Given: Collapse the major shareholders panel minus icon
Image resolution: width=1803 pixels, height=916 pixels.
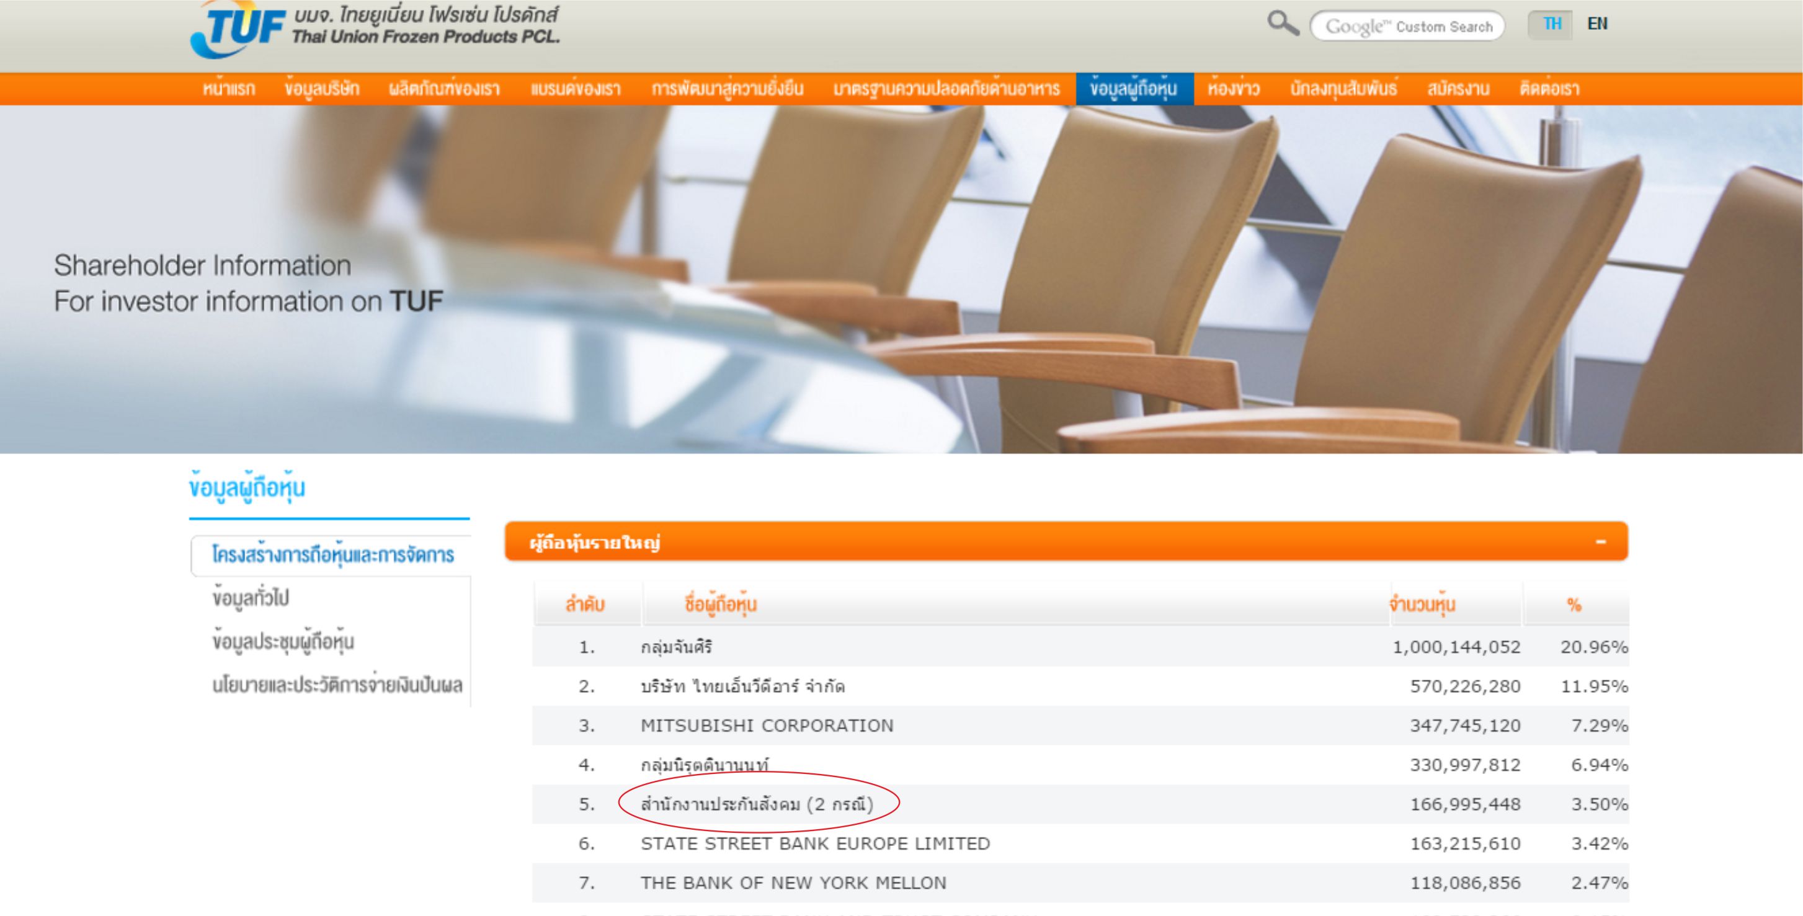Looking at the screenshot, I should click(x=1600, y=542).
